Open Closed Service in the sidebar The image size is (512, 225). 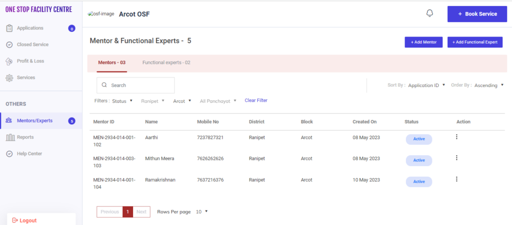coord(32,44)
